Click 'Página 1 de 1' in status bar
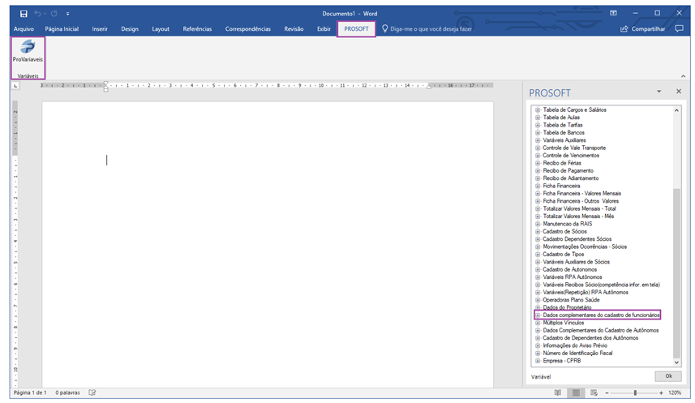 tap(30, 392)
